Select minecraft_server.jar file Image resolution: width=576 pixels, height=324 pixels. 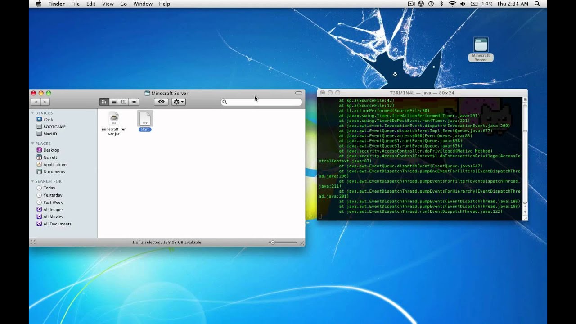click(x=114, y=124)
